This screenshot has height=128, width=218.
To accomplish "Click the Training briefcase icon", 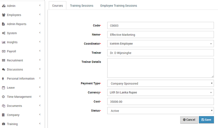I will click(x=4, y=124).
